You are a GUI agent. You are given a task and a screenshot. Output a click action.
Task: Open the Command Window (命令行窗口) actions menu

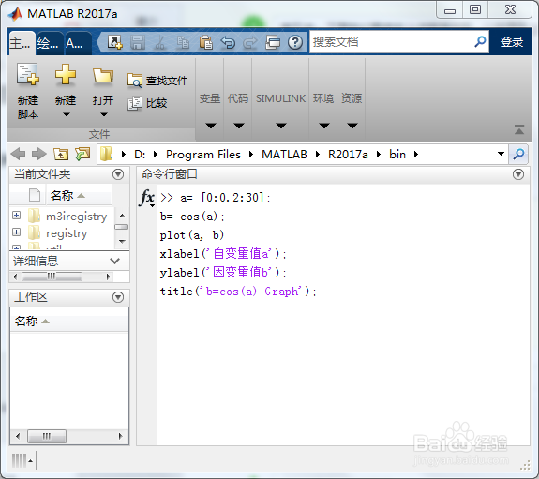click(518, 174)
